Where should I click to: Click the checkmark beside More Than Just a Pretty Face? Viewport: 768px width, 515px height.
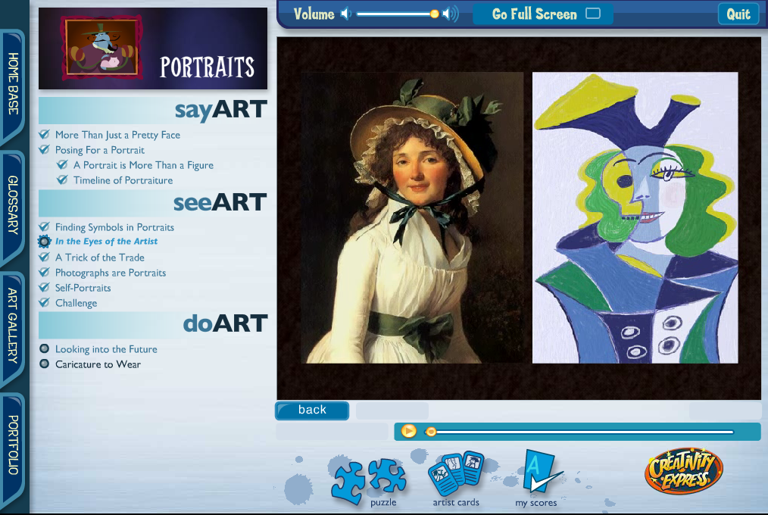pyautogui.click(x=44, y=134)
